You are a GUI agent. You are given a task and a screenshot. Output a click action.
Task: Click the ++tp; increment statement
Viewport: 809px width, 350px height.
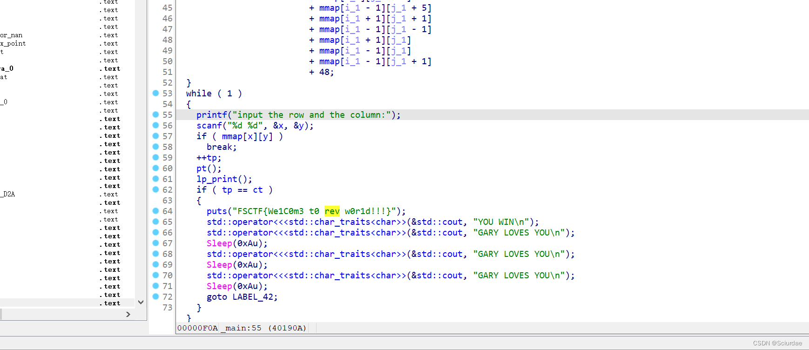209,158
